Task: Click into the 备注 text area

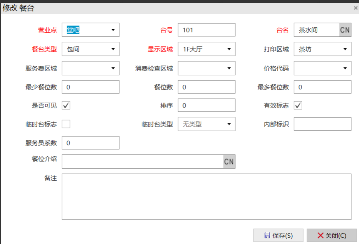Action: [x=206, y=197]
